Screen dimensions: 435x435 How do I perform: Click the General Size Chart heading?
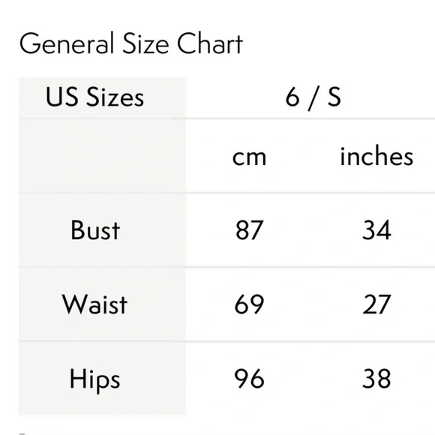click(131, 43)
